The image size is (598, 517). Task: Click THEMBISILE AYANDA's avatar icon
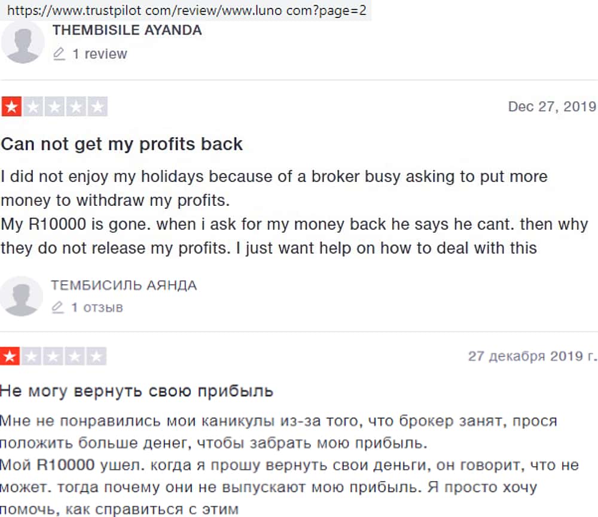[23, 42]
